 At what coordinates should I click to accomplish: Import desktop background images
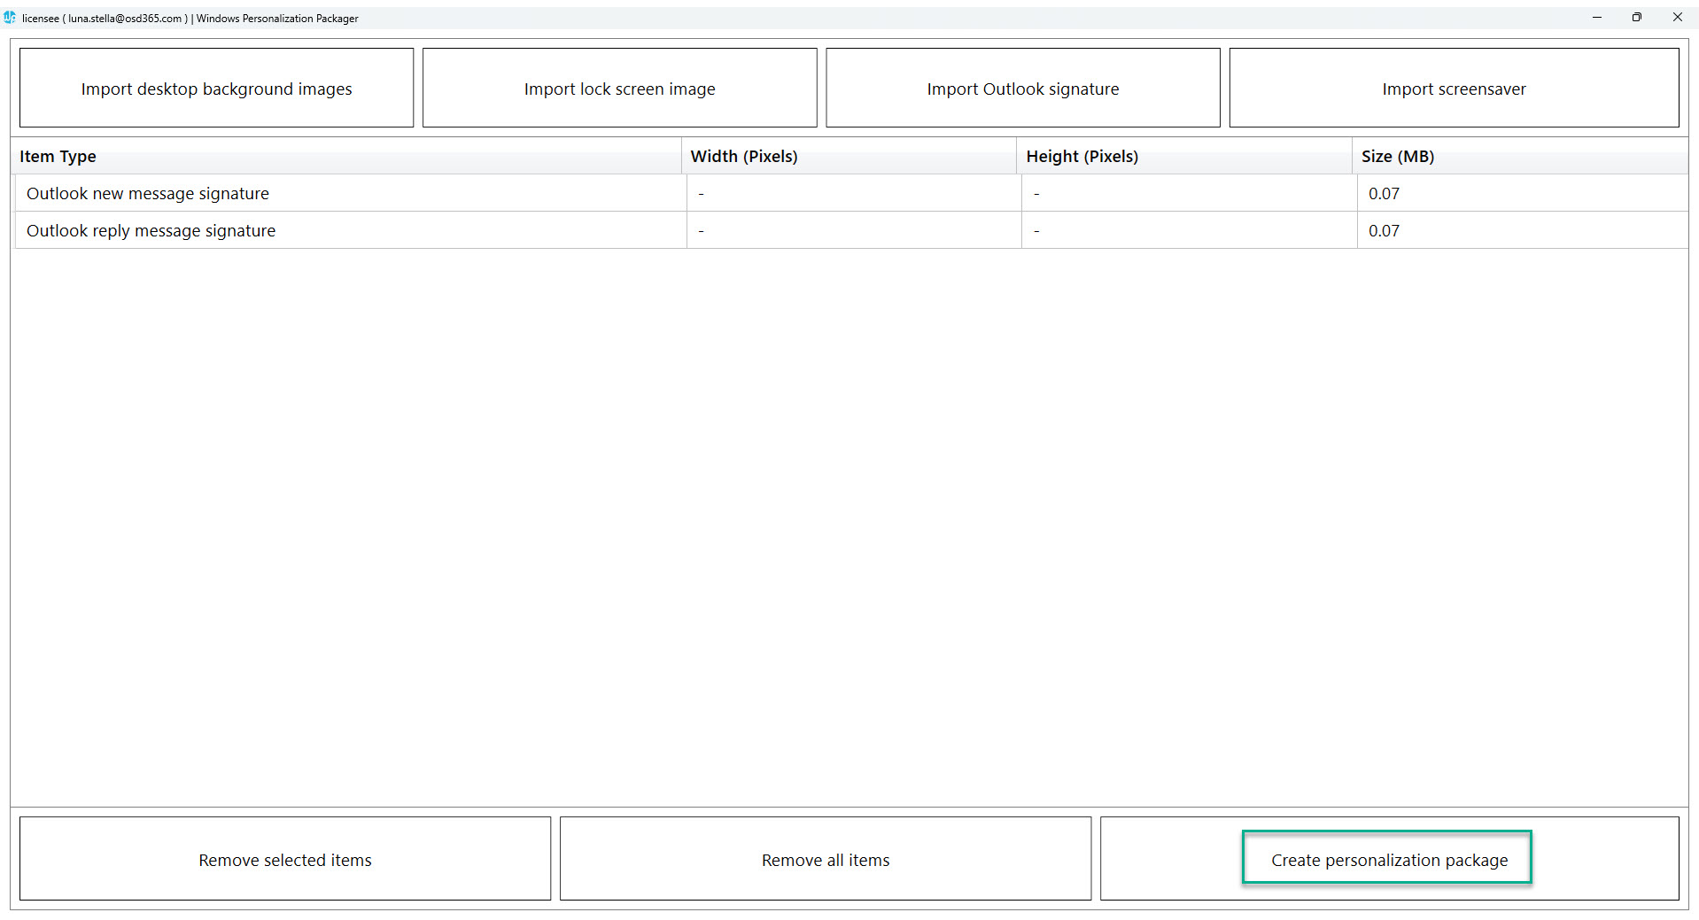click(215, 88)
